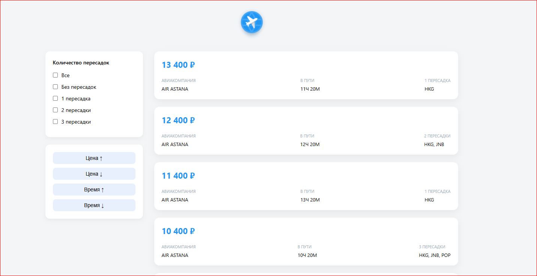Check the "Без пересадок" filter
This screenshot has height=276, width=537.
[56, 87]
